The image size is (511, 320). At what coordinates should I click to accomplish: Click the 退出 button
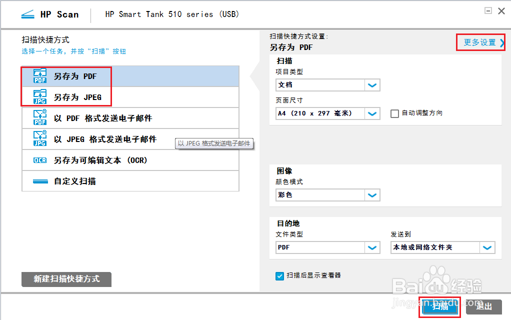484,306
